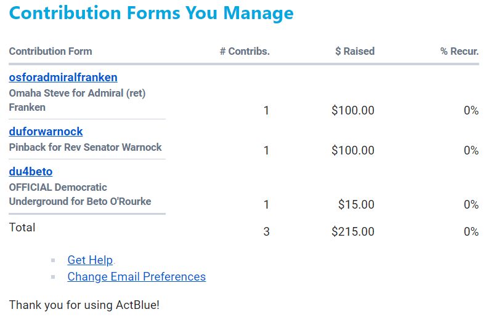Click the Pinback for Rev Senator Warnock text
This screenshot has height=320, width=486.
tap(85, 147)
